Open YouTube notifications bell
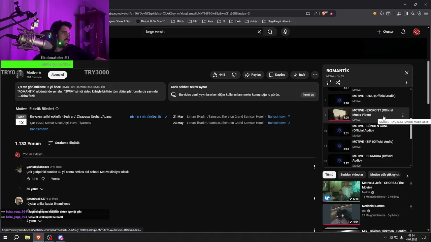Viewport: 431px width, 242px height. click(x=403, y=32)
